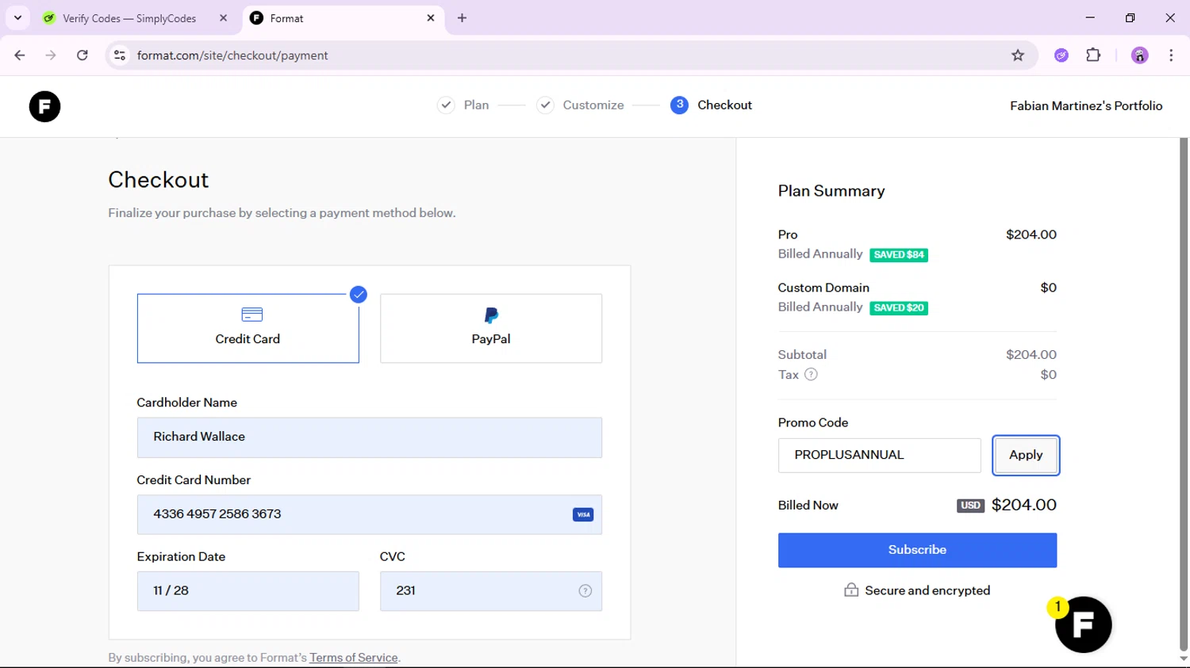Image resolution: width=1190 pixels, height=668 pixels.
Task: Open the tab search dropdown arrow
Action: [17, 17]
